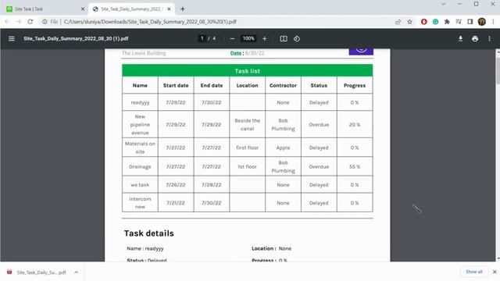The height and width of the screenshot is (281, 500).
Task: Click the first floor location cell
Action: (x=247, y=148)
